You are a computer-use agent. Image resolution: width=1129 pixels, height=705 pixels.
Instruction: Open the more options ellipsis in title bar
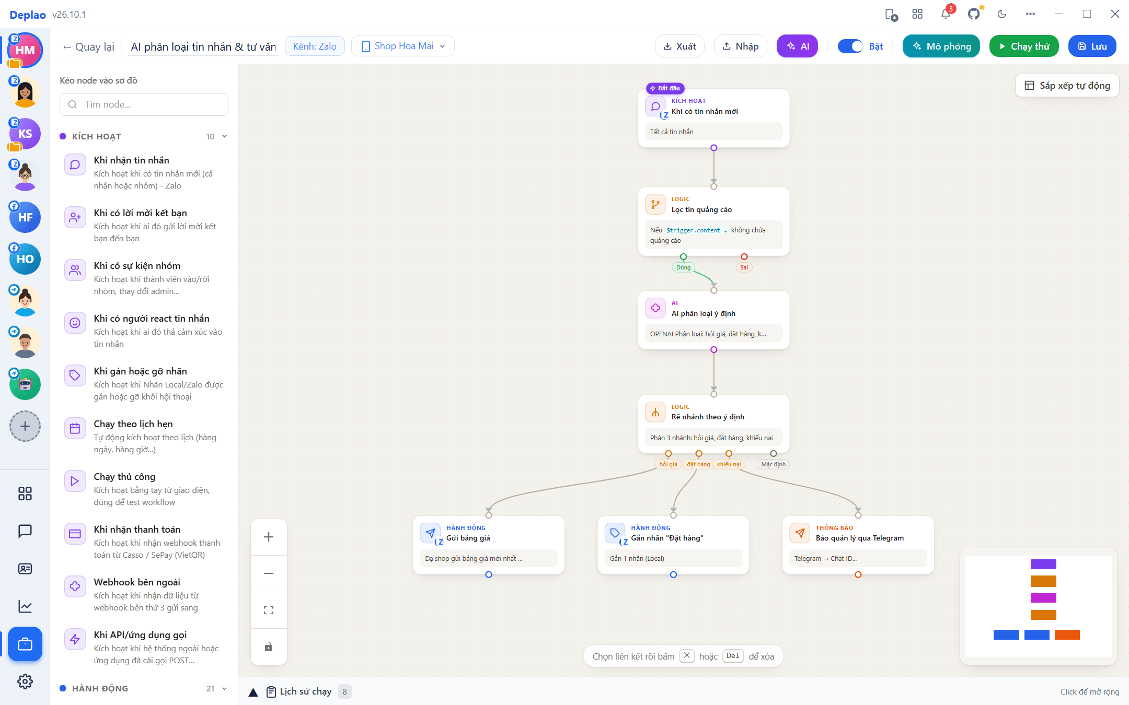point(1030,14)
